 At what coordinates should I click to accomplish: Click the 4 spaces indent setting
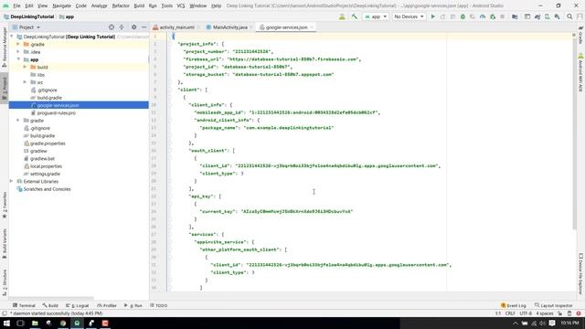pos(545,313)
